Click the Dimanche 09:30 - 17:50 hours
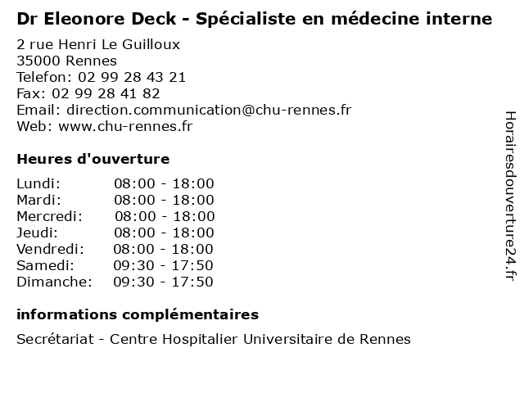This screenshot has width=524, height=393. pos(163,282)
